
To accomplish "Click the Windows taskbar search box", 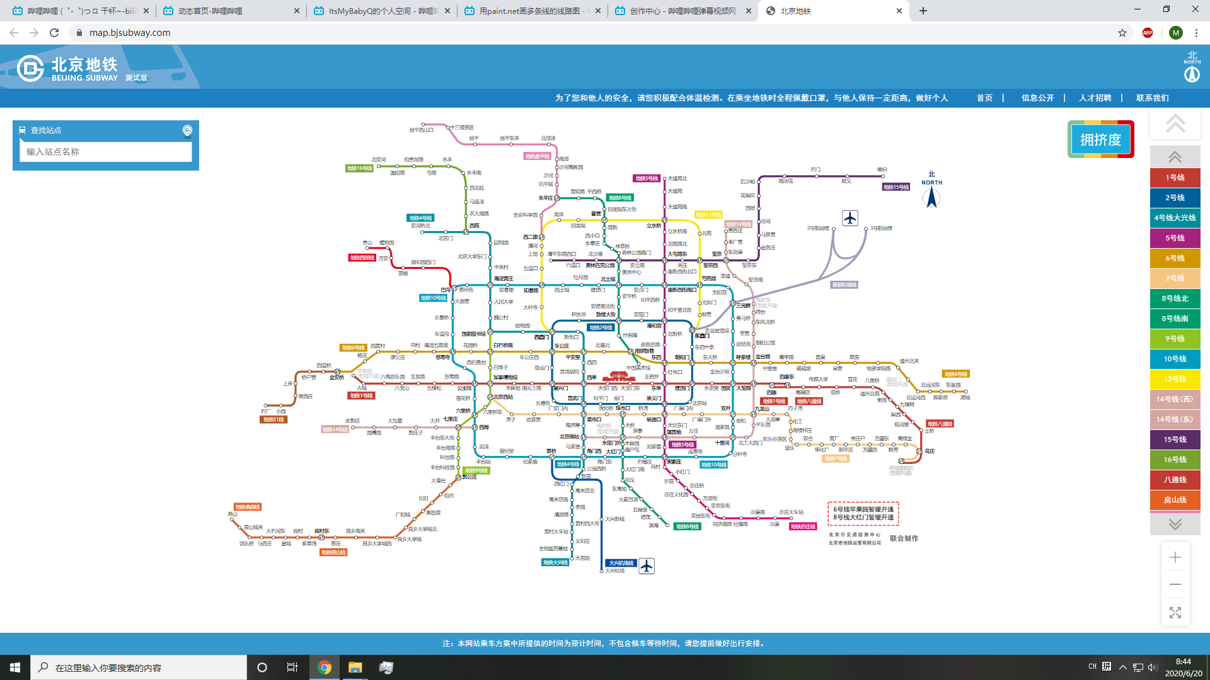I will (x=139, y=667).
